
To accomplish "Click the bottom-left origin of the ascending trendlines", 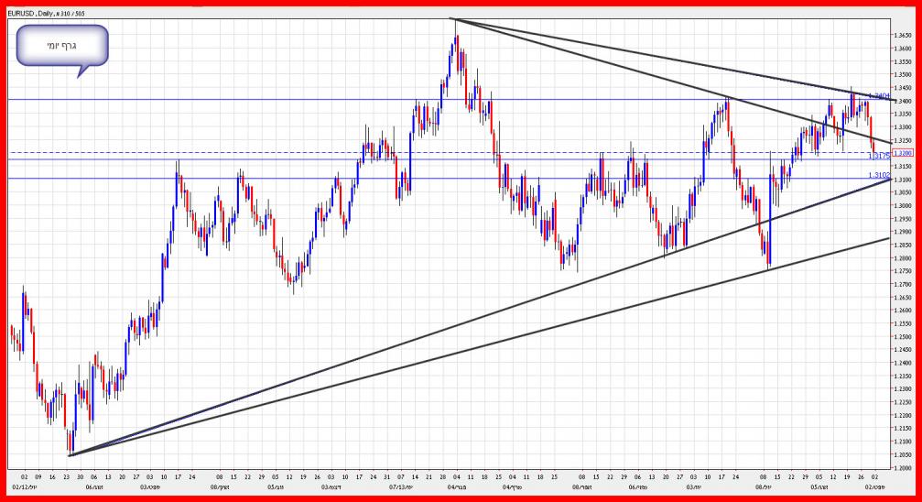I will [x=70, y=455].
